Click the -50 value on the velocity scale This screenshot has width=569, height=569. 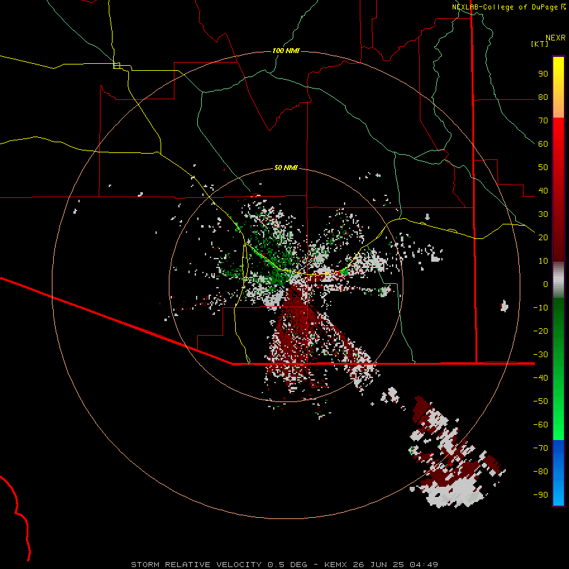pos(541,401)
